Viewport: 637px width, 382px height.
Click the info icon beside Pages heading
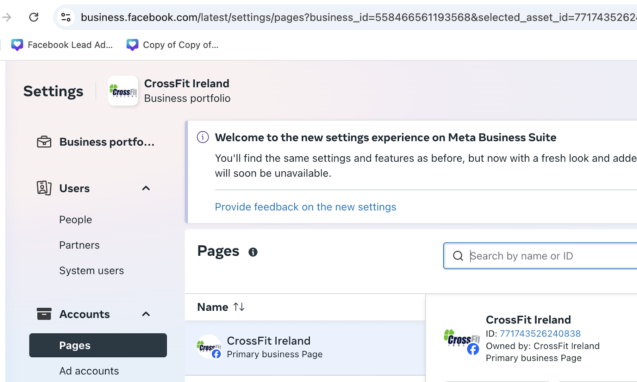click(253, 252)
